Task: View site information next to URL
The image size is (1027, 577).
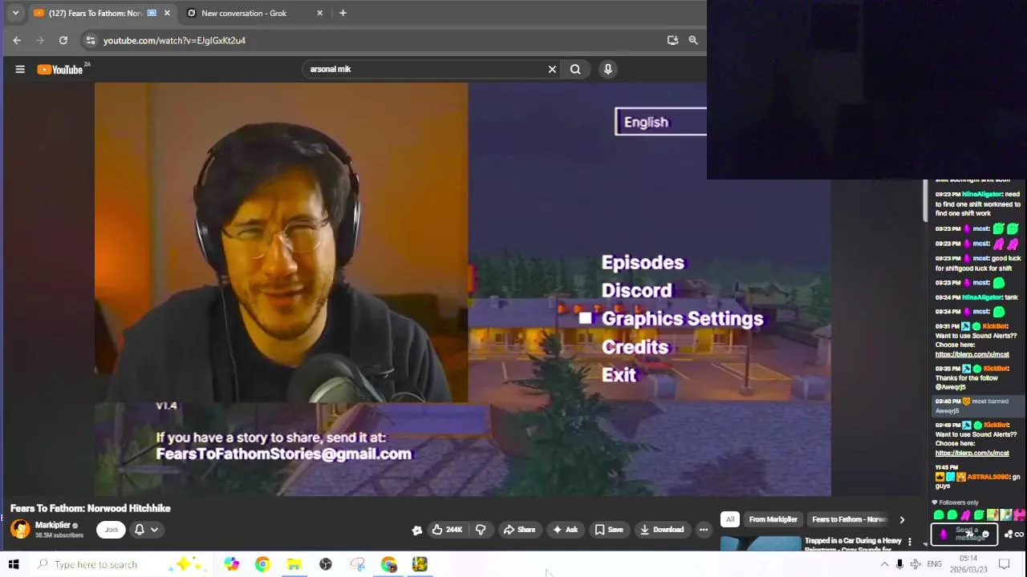Action: (x=90, y=40)
